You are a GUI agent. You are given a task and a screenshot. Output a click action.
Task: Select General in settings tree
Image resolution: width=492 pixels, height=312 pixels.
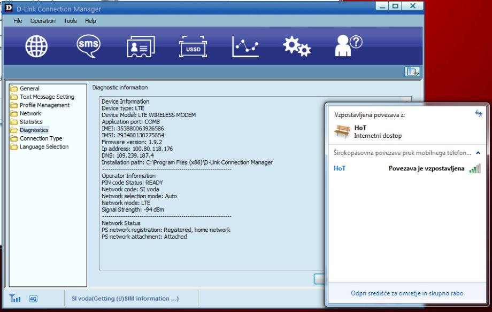click(29, 89)
